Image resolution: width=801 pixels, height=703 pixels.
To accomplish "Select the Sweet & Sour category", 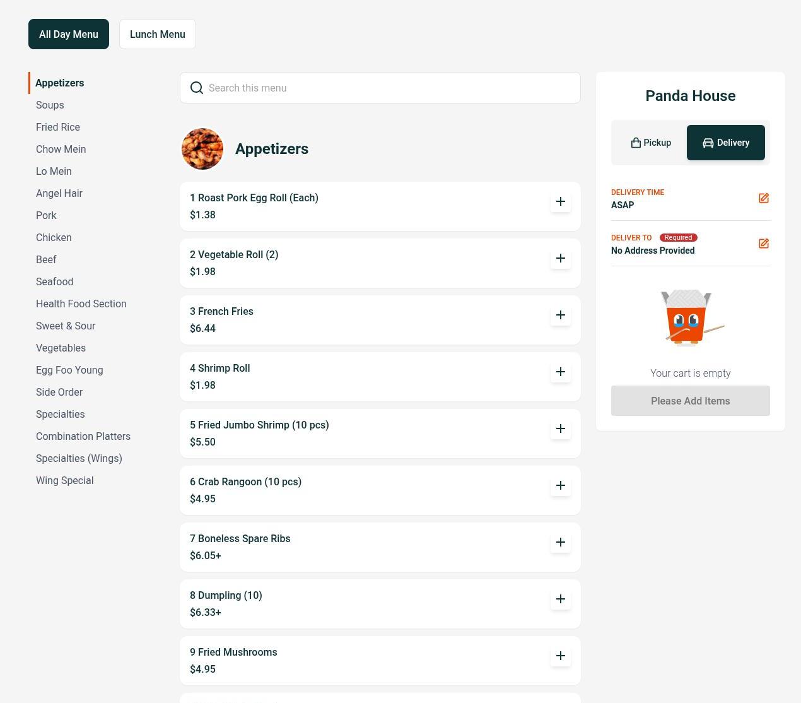I will click(x=66, y=326).
